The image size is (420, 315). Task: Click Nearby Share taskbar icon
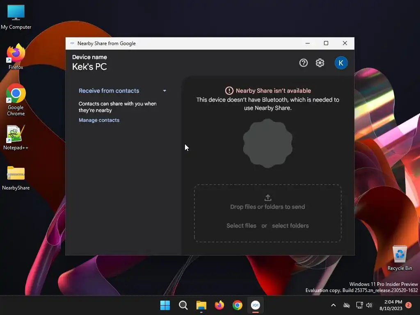(x=256, y=305)
